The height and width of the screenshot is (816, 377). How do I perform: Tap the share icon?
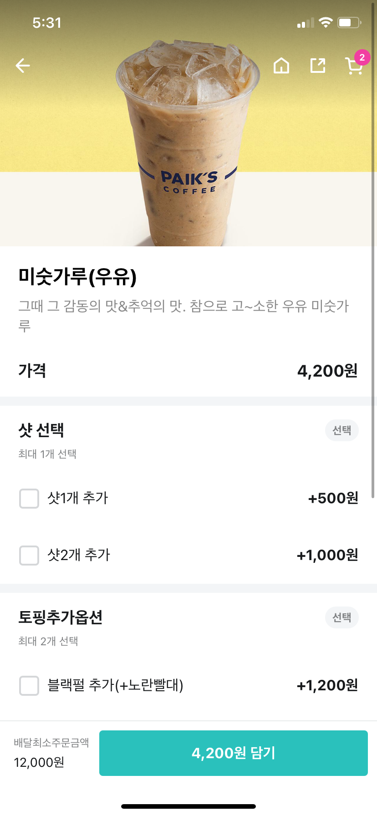click(x=318, y=66)
